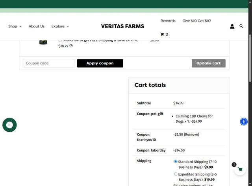
Task: Open the floating cart button with badge
Action: click(240, 169)
